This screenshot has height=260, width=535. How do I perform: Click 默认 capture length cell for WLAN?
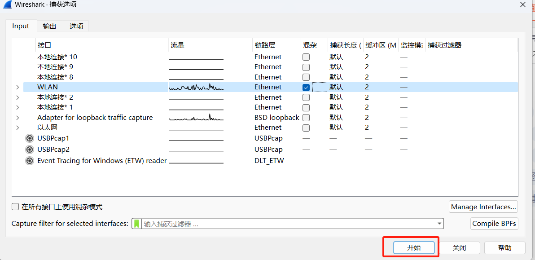pyautogui.click(x=336, y=88)
